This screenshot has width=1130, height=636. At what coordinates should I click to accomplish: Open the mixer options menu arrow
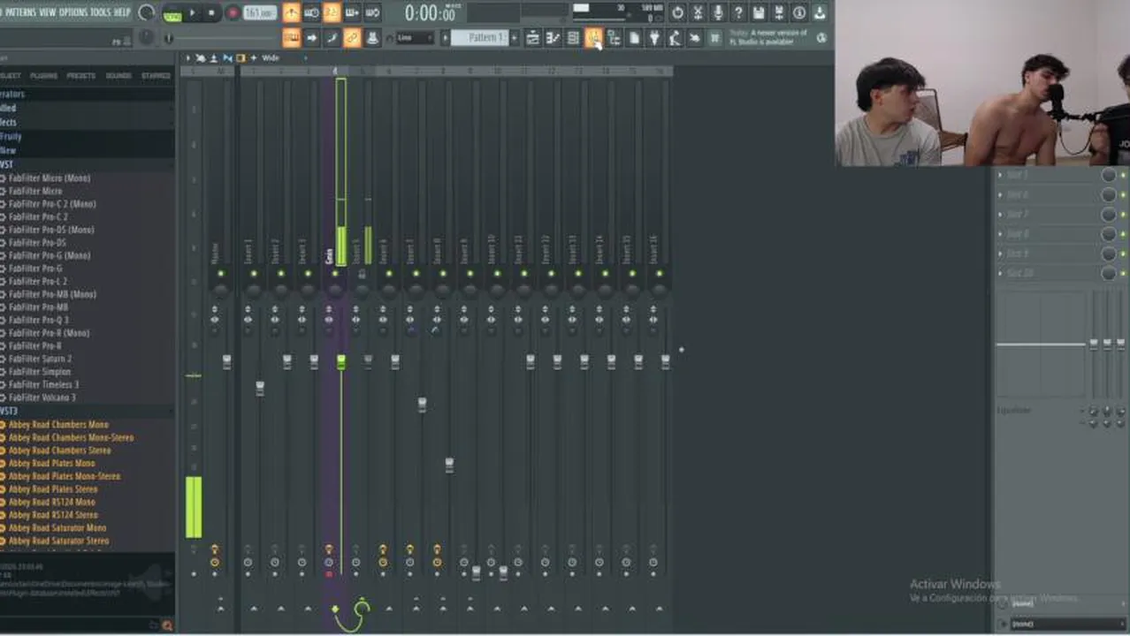click(x=187, y=58)
